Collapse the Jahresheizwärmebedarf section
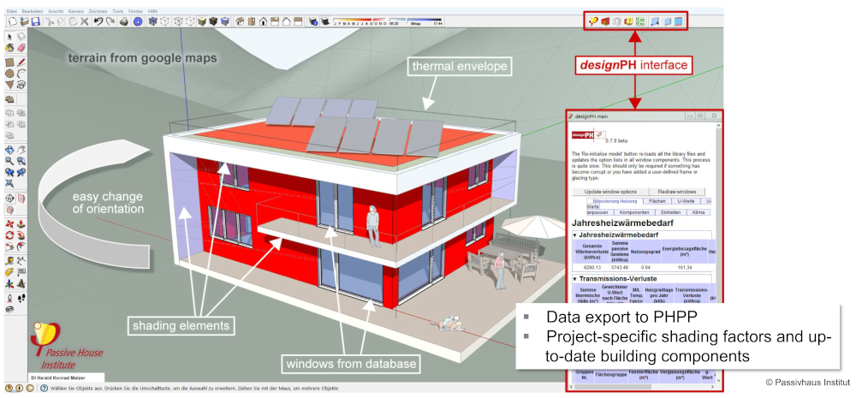This screenshot has width=856, height=398. [575, 235]
